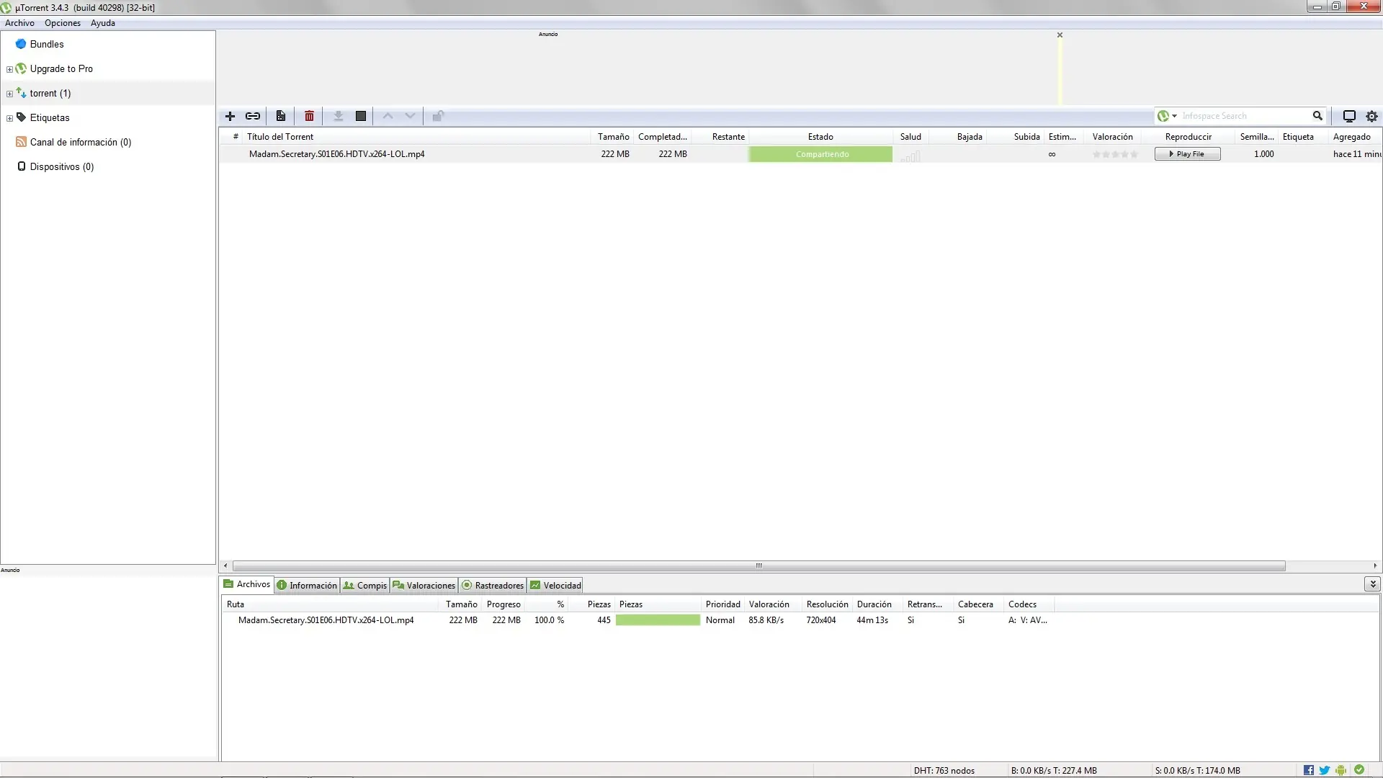Click the Add Torrent from URL link icon

coord(253,116)
